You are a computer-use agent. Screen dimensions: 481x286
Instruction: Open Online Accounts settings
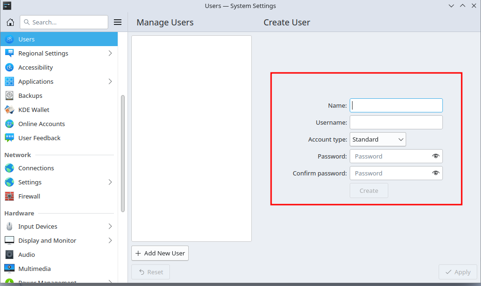tap(41, 124)
